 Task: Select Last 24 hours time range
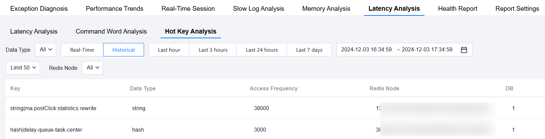[x=262, y=50]
